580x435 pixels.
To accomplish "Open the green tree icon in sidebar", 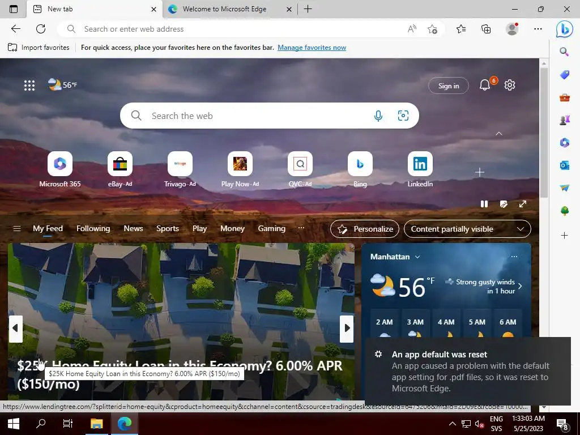I will point(565,211).
